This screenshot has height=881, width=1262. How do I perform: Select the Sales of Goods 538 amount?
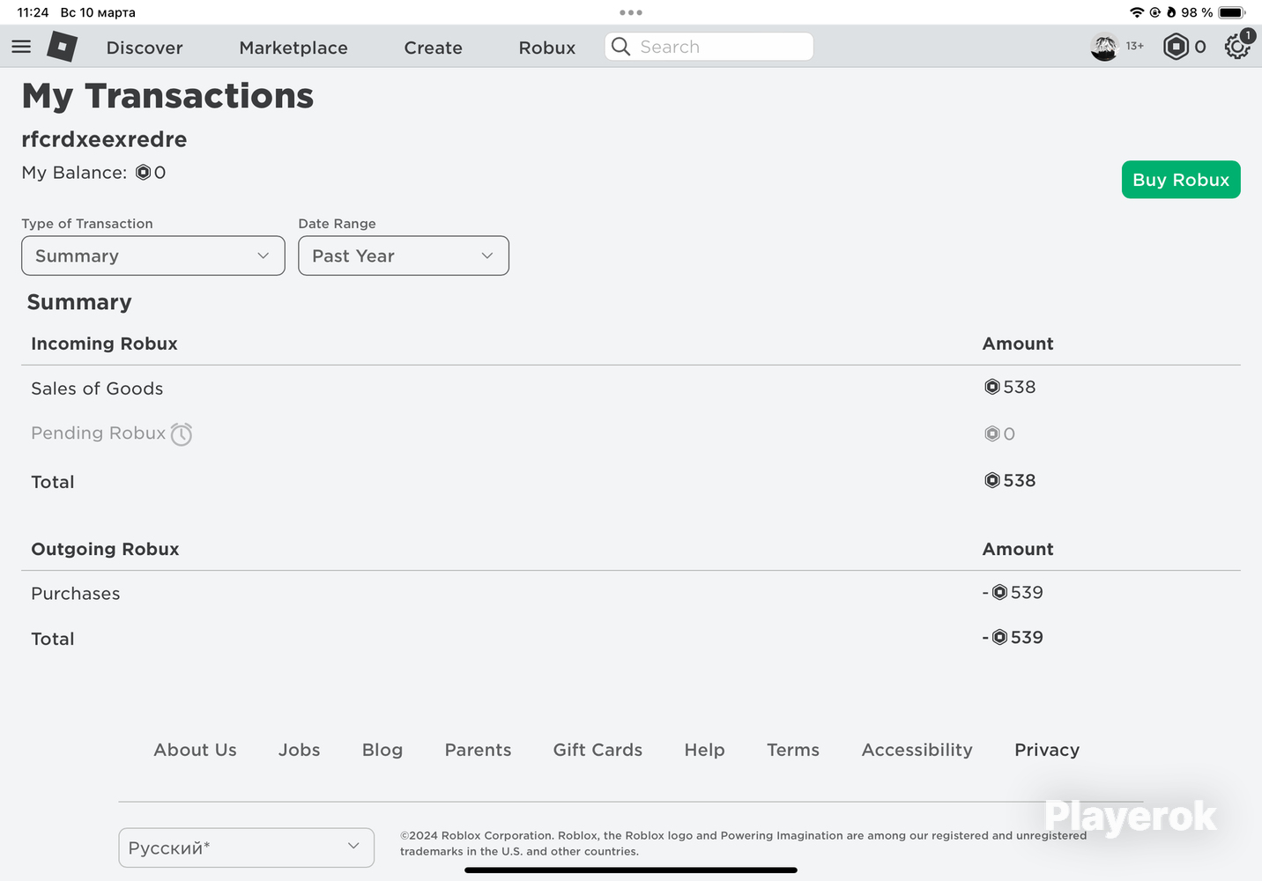click(x=1010, y=387)
